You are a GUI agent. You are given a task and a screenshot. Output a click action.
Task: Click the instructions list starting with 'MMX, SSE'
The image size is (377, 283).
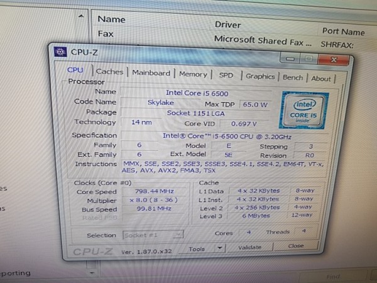(223, 167)
